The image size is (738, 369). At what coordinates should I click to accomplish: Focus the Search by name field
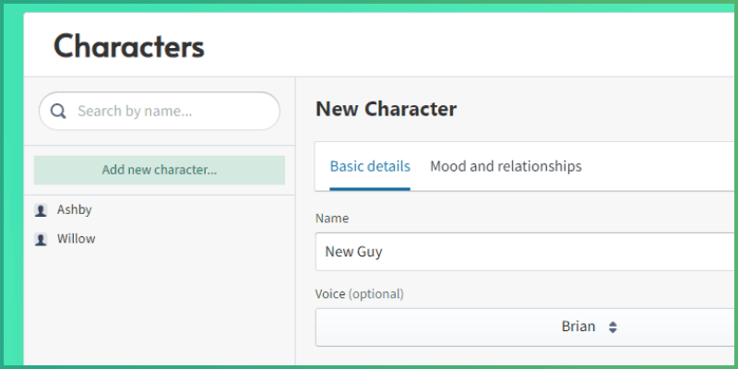[x=166, y=112]
